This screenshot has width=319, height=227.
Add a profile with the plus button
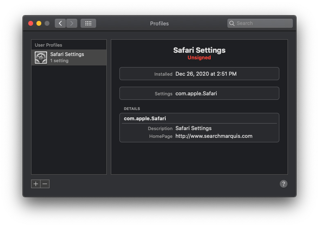click(36, 184)
